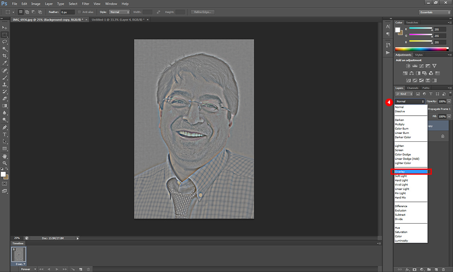Select timeline frame 1 thumbnail
Screen dimensions: 453x272
[18, 254]
